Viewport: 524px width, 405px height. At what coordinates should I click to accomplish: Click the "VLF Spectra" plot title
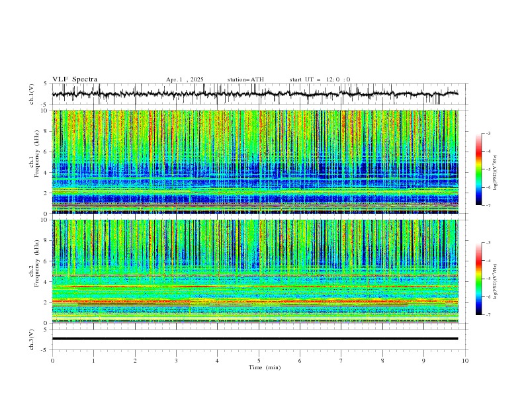[75, 79]
